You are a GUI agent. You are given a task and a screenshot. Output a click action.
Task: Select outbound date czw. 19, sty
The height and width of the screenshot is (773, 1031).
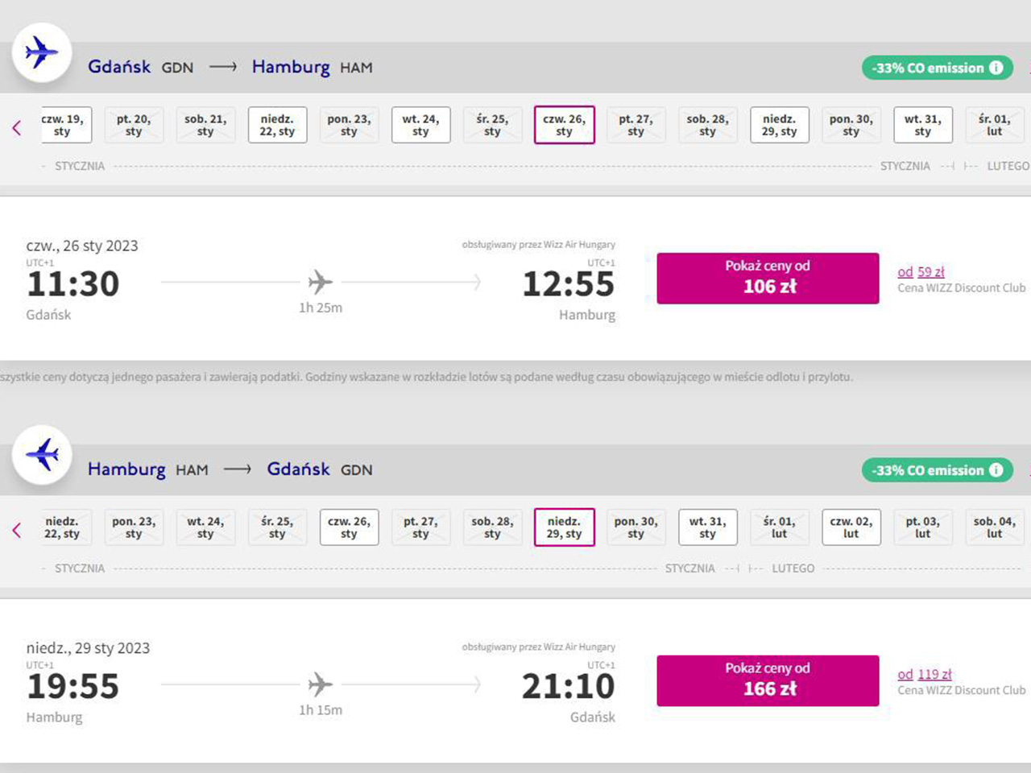64,125
